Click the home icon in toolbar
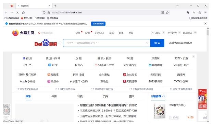Image resolution: width=212 pixels, height=124 pixels. pos(23,13)
